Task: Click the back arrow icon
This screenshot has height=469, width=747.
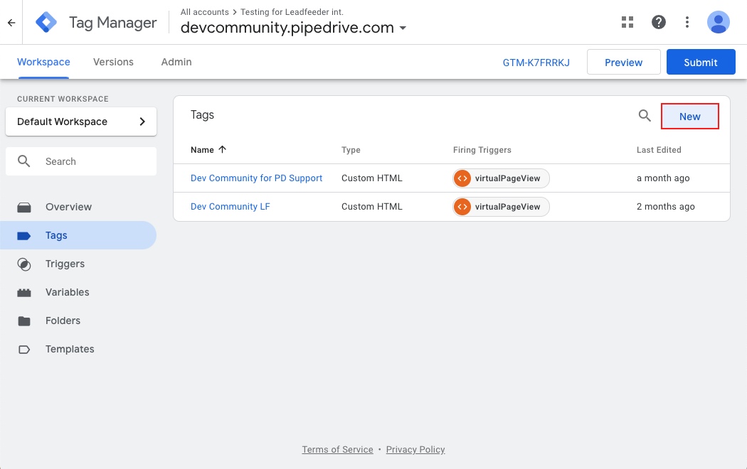Action: [x=11, y=22]
